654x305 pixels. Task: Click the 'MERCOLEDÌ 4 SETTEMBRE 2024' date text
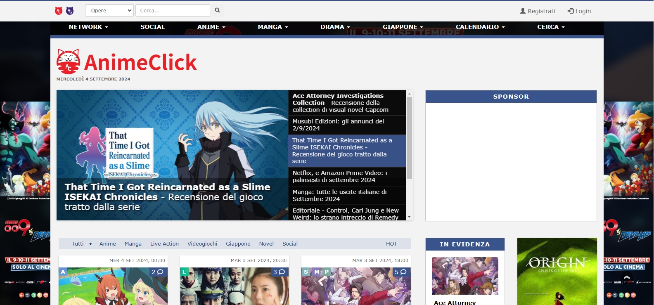(93, 79)
